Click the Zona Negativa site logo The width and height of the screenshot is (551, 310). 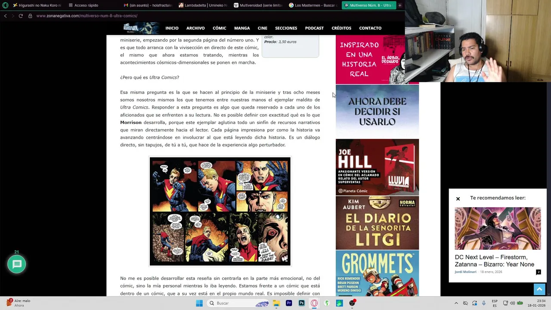click(x=140, y=28)
